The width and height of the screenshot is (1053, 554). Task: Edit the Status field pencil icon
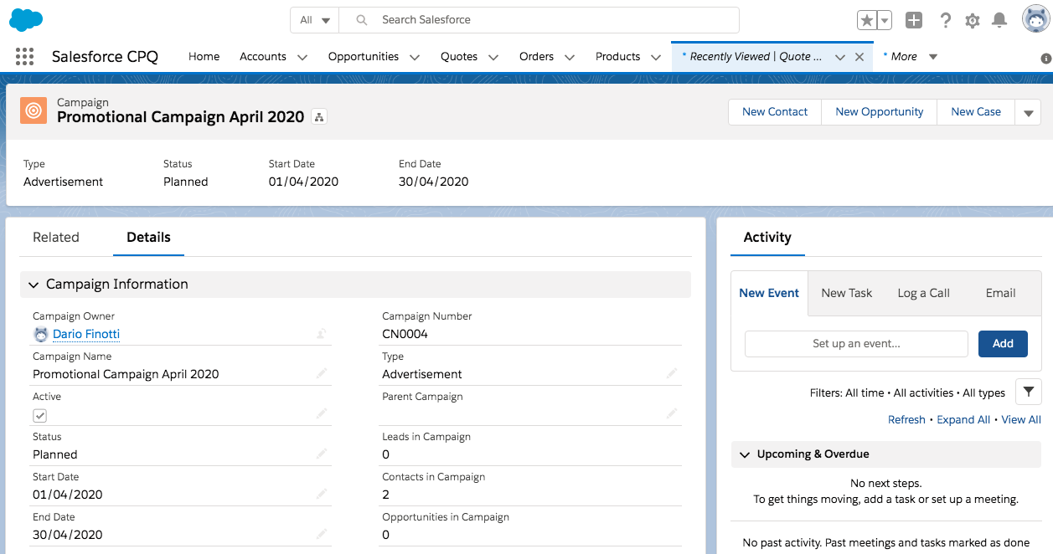pos(322,454)
